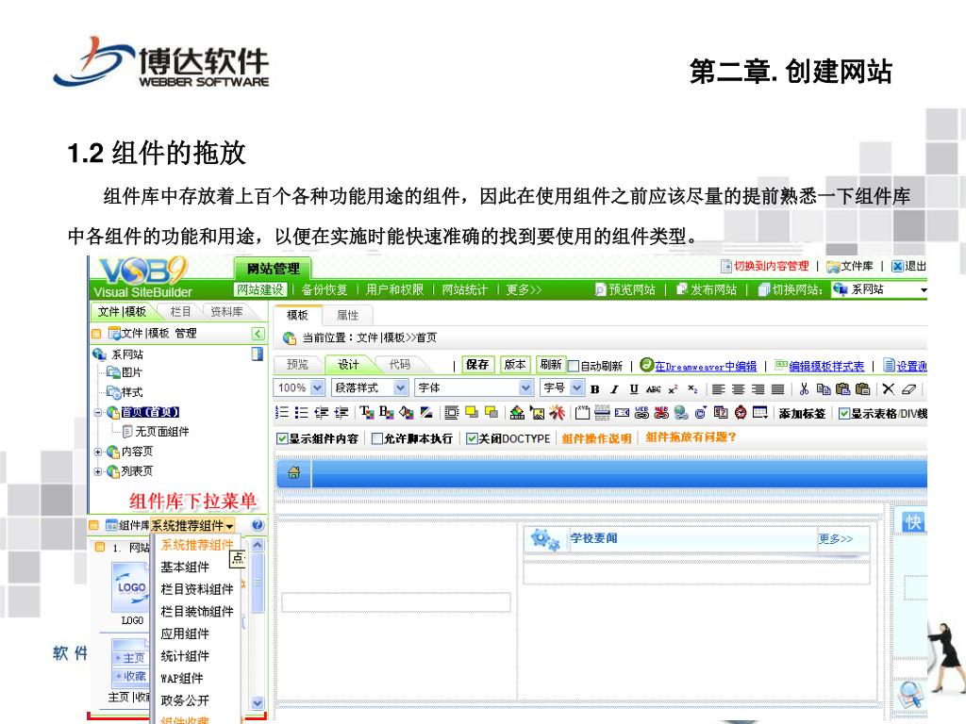966x724 pixels.
Task: Select 栏目资料组件 menu entry
Action: tap(197, 589)
